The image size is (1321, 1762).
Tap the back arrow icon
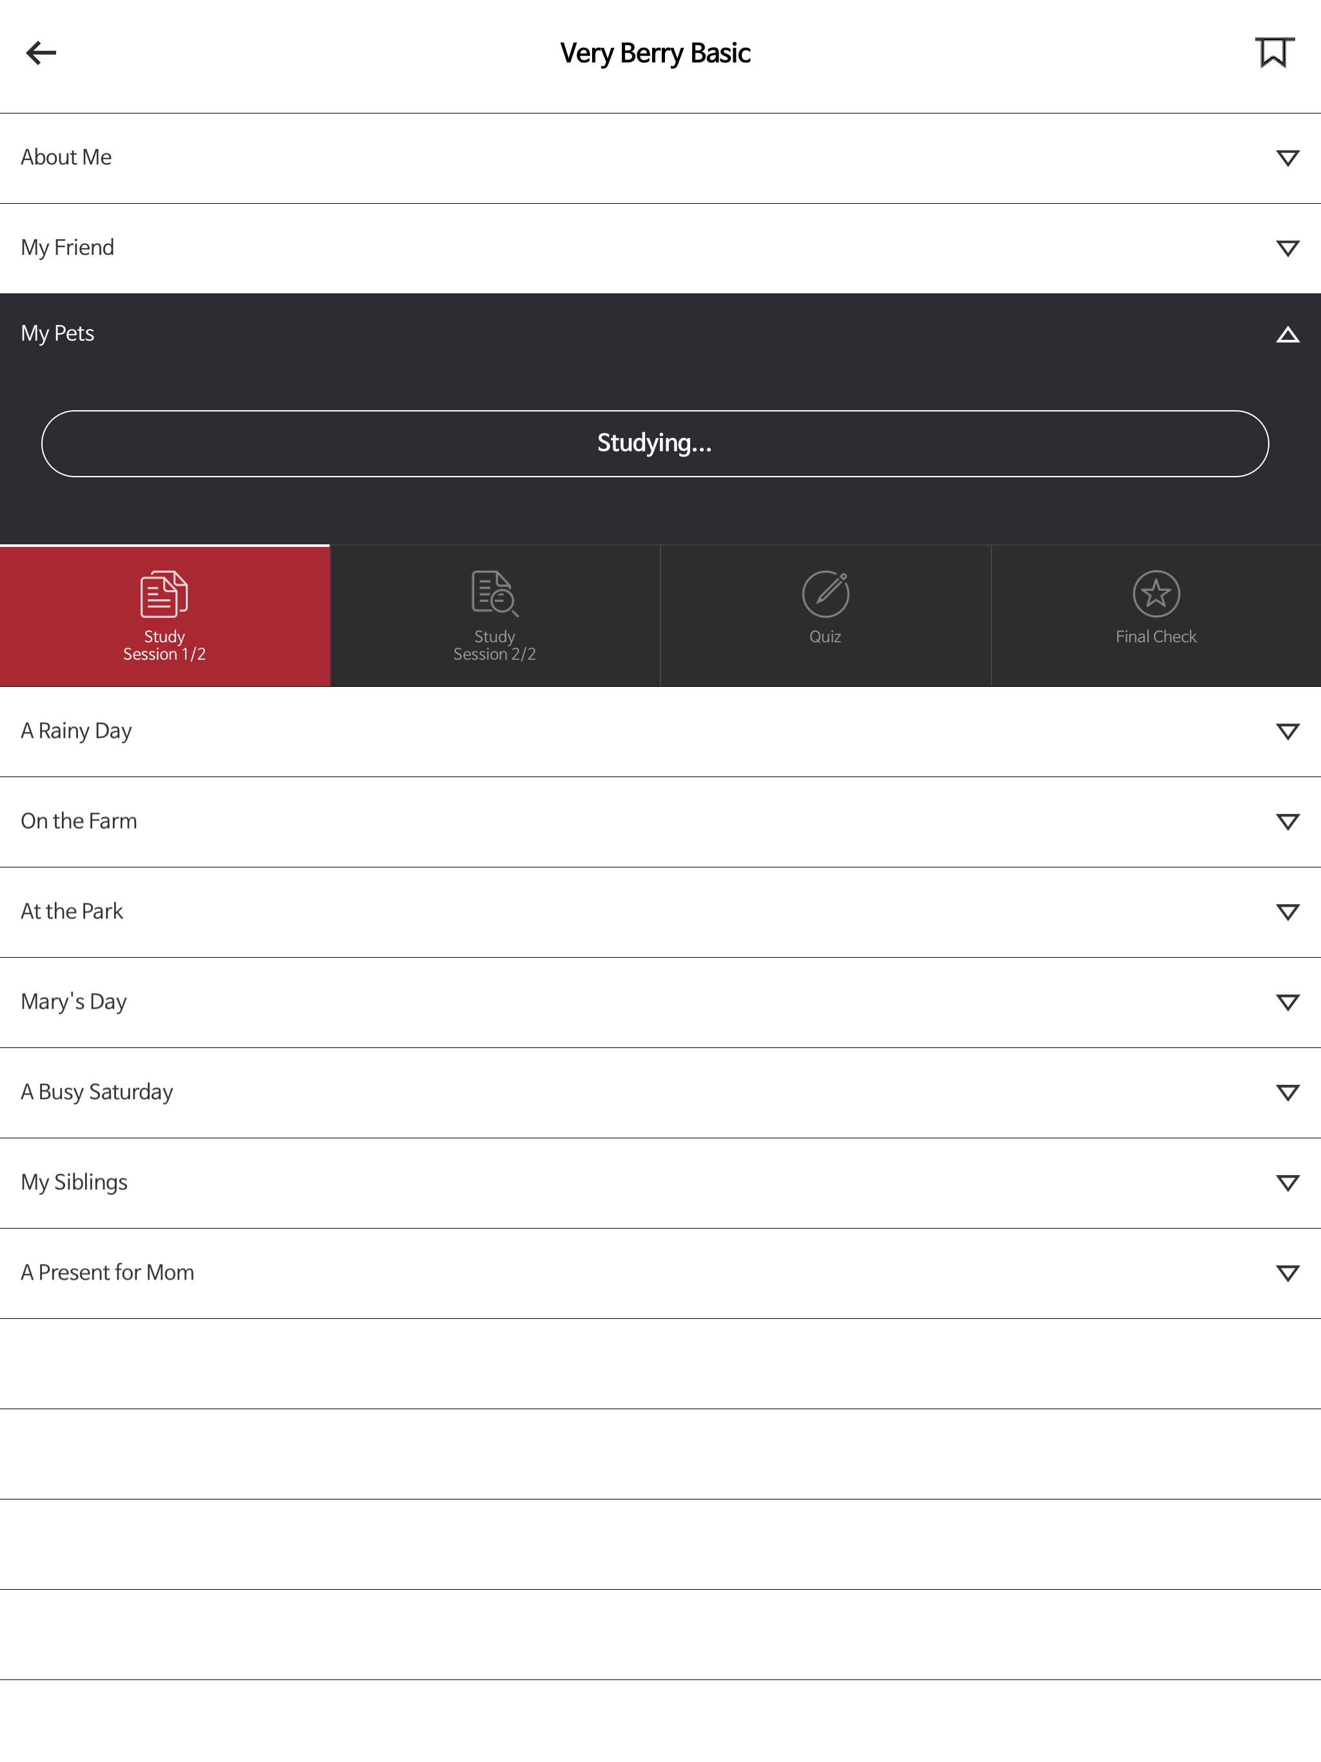click(x=41, y=54)
